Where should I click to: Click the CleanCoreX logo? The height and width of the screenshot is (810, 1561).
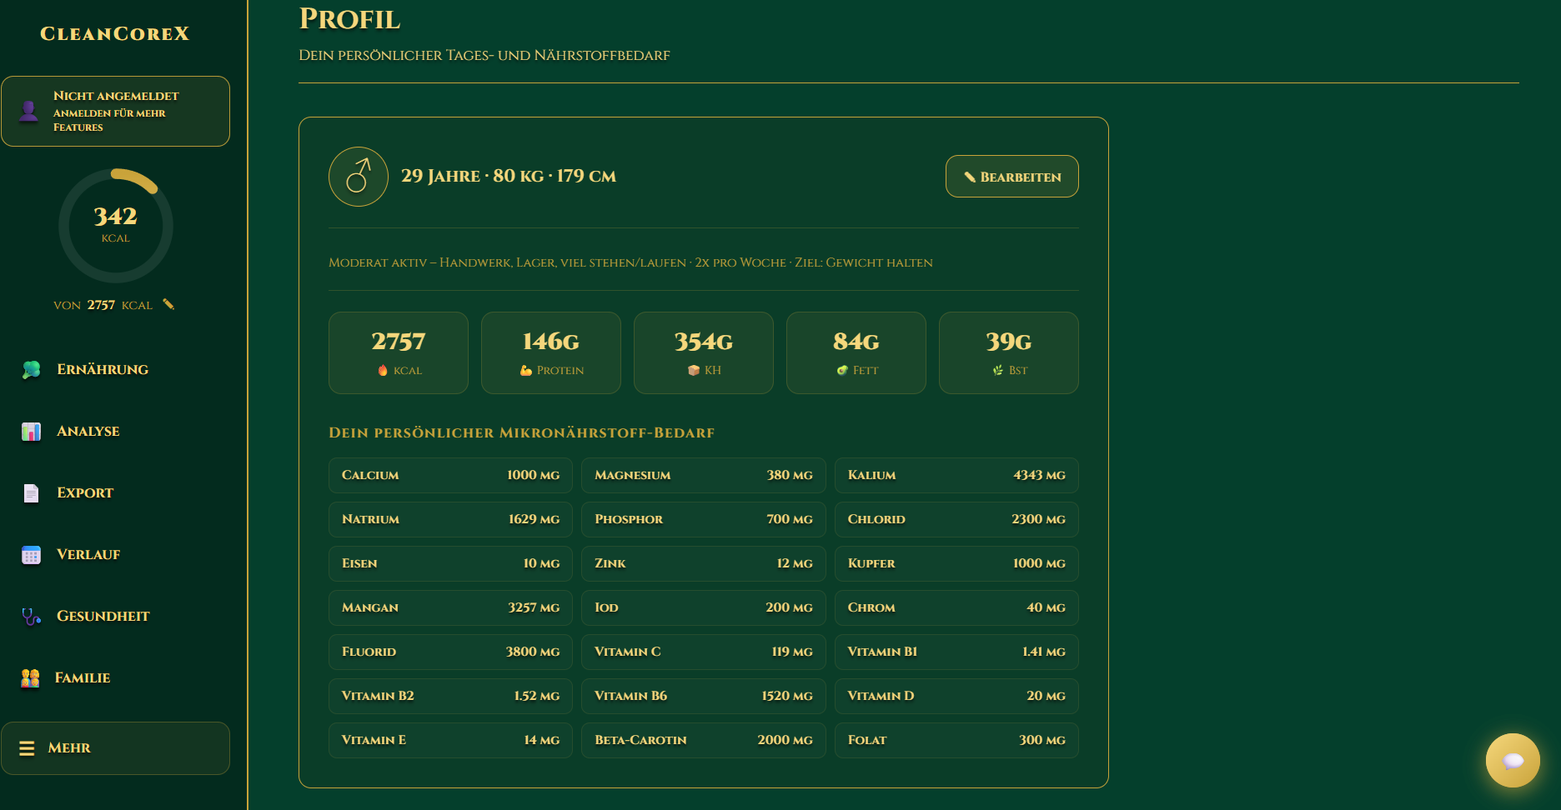click(115, 34)
